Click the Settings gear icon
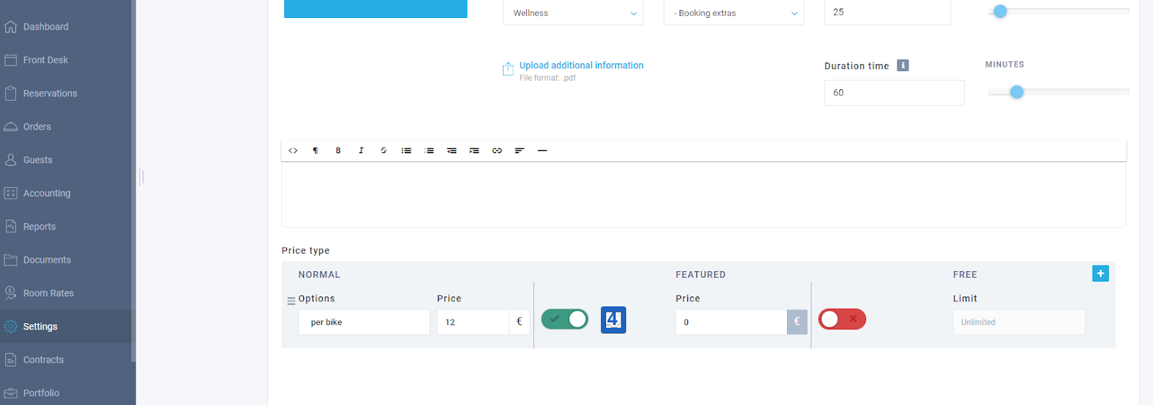 tap(11, 327)
